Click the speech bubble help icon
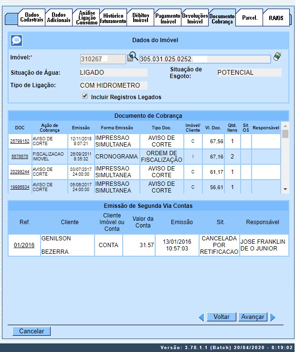The height and width of the screenshot is (352, 296). 16,41
